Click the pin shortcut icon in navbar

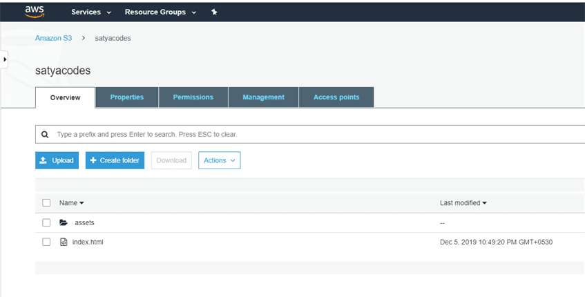[x=214, y=12]
